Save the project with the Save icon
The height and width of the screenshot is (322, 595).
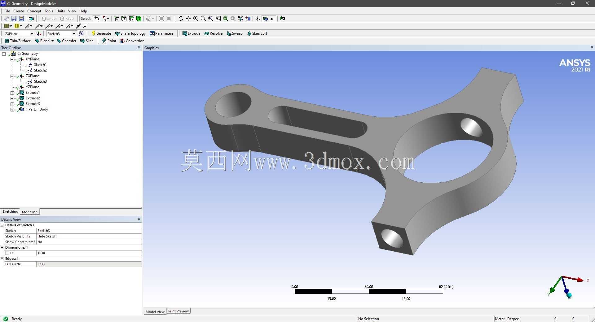(14, 19)
